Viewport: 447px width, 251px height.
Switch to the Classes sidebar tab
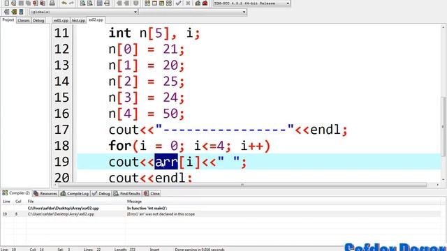click(23, 20)
